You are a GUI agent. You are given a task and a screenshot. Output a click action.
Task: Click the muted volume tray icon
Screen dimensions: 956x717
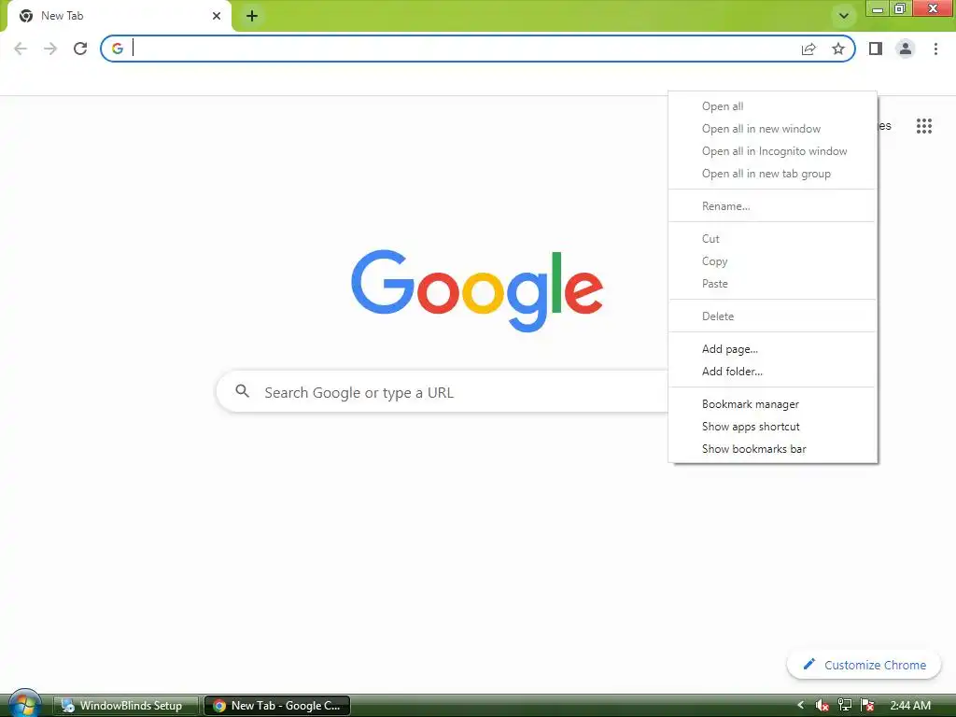pyautogui.click(x=822, y=706)
